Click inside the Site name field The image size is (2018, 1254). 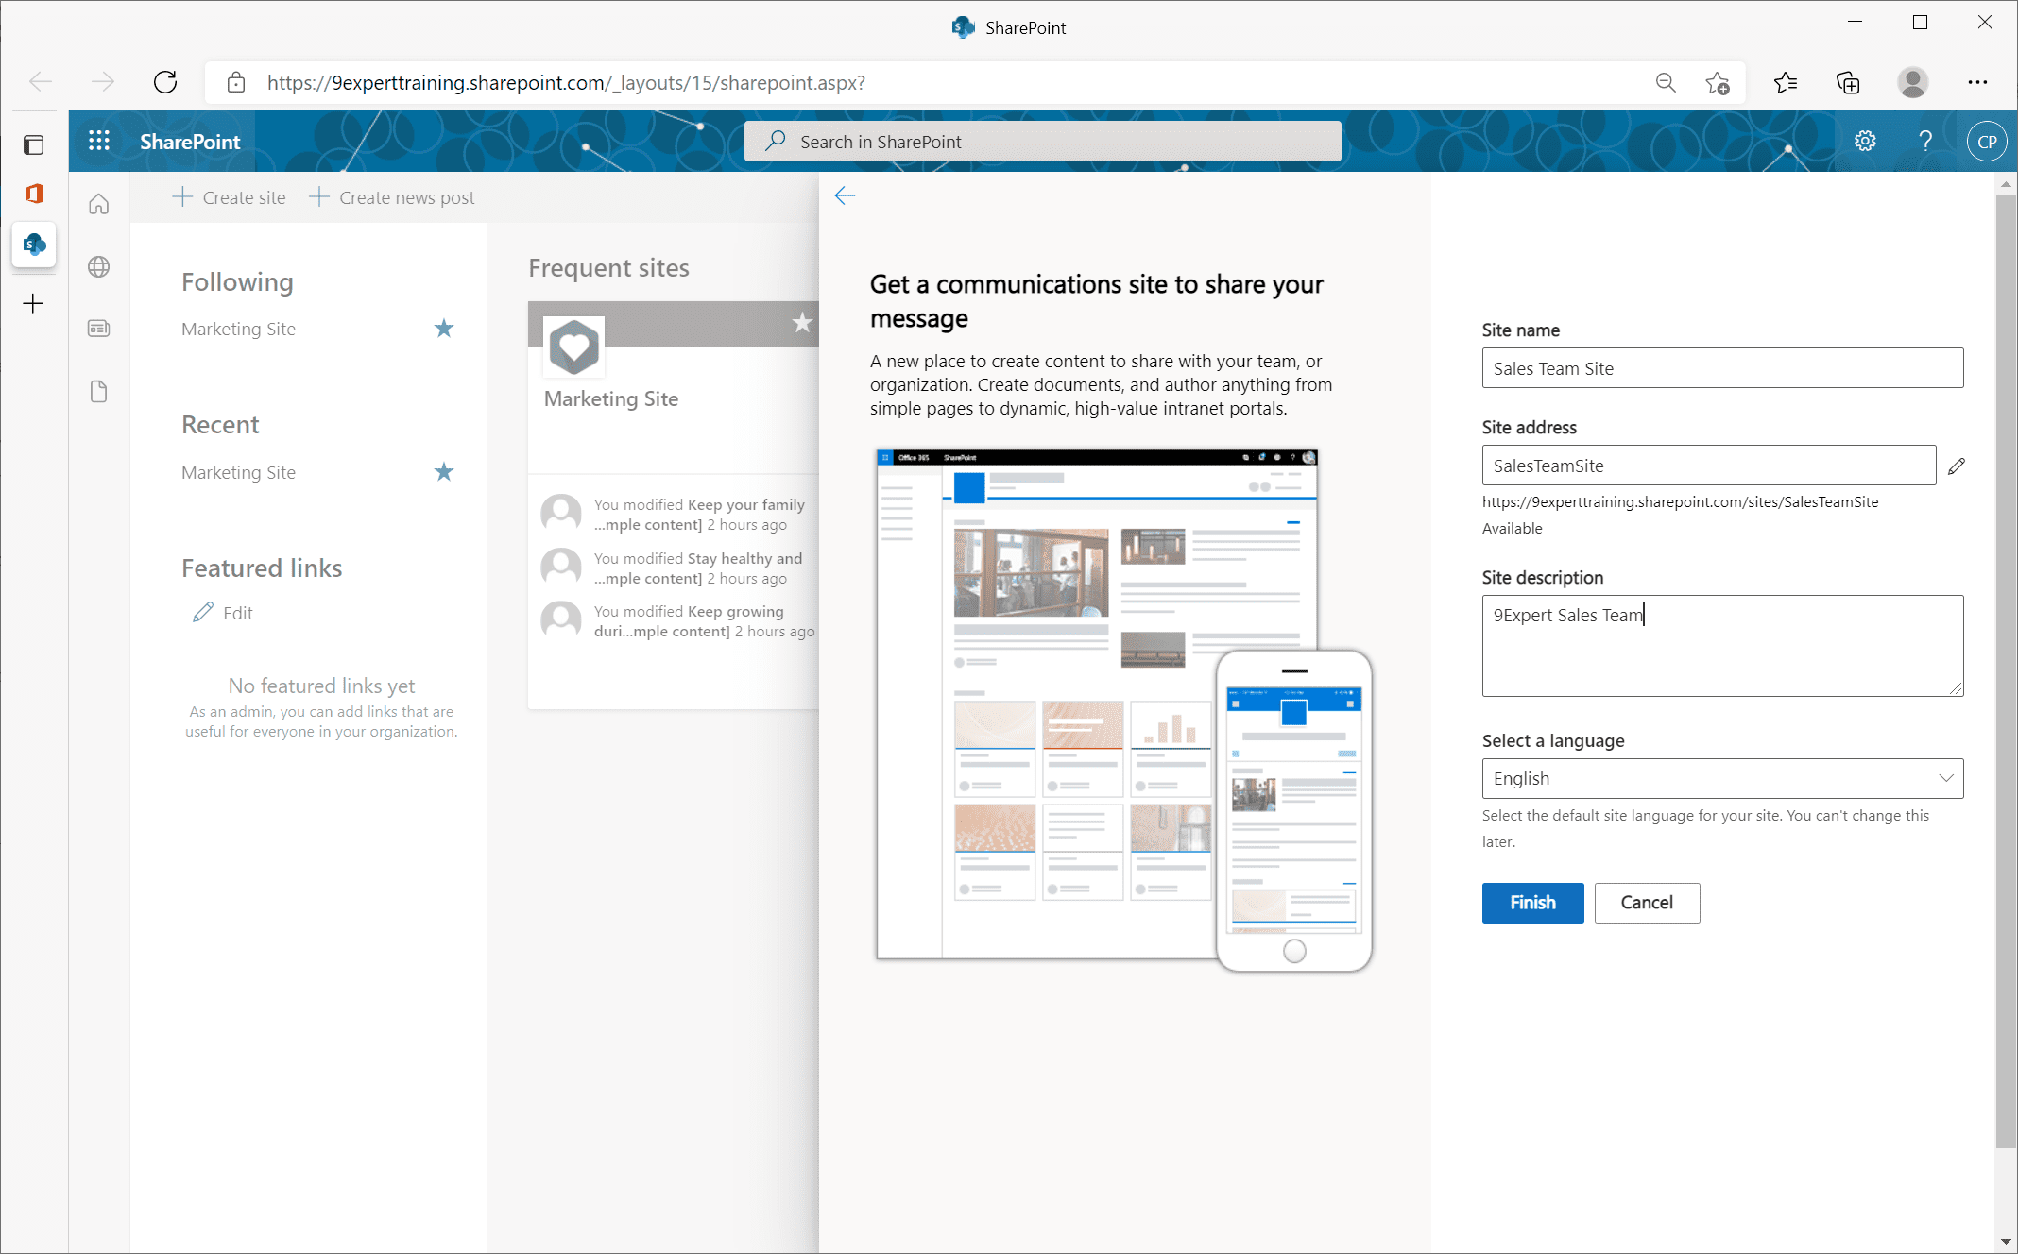point(1721,367)
